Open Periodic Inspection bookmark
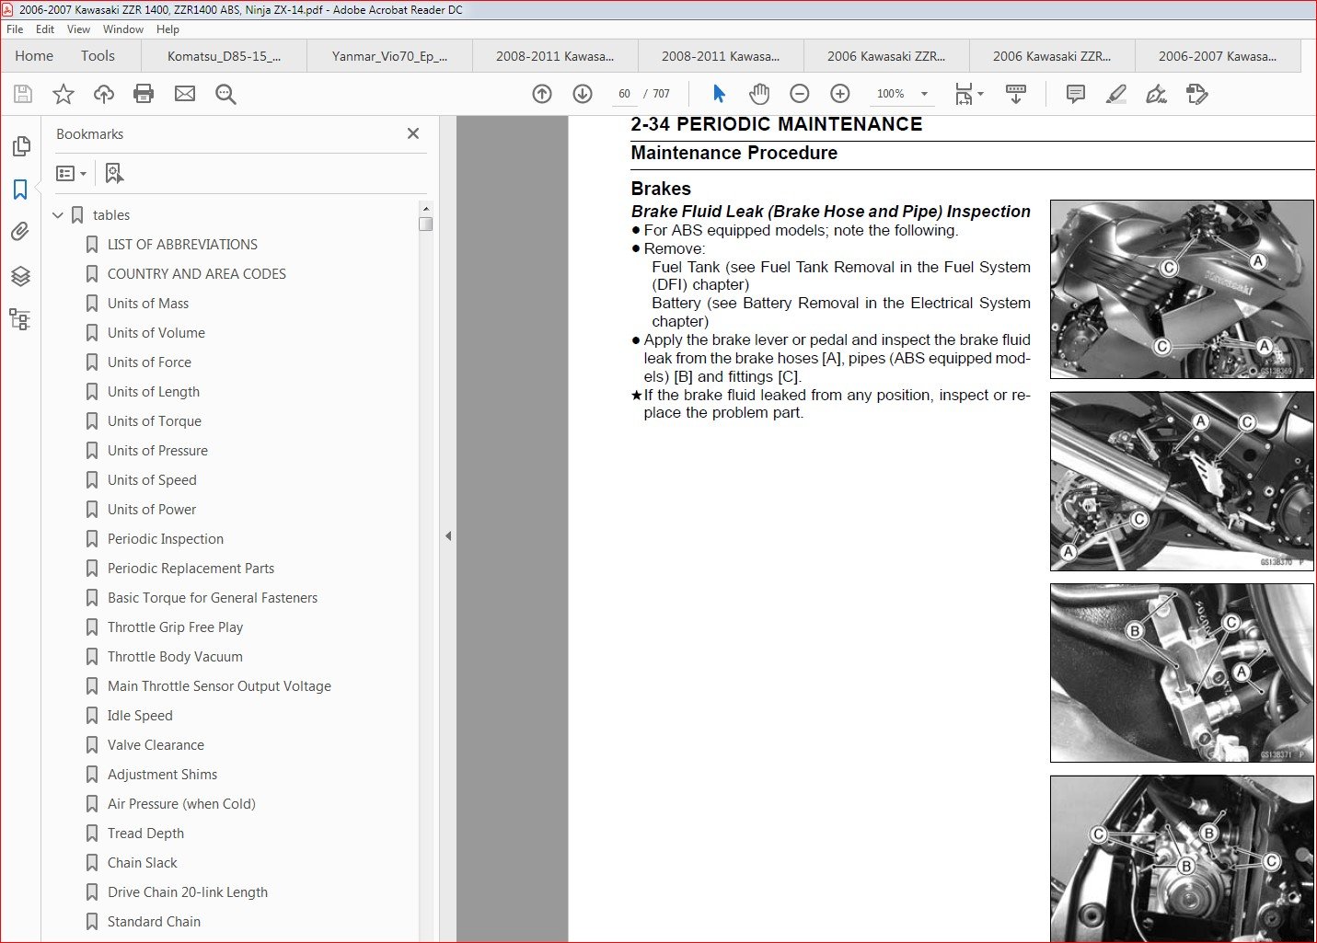Screen dimensions: 1317x943 click(166, 539)
